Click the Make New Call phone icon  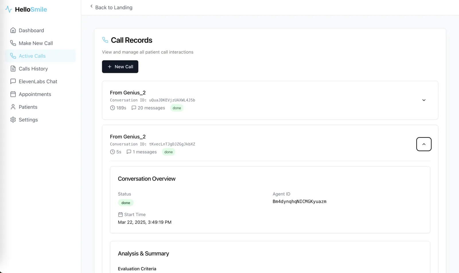[13, 43]
